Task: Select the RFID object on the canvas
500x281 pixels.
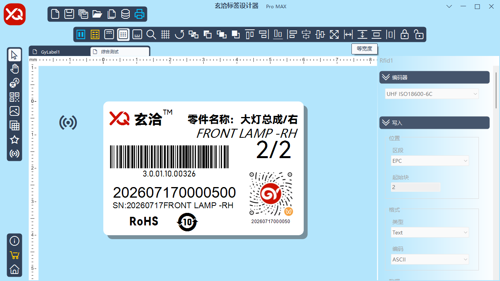Action: pyautogui.click(x=68, y=123)
